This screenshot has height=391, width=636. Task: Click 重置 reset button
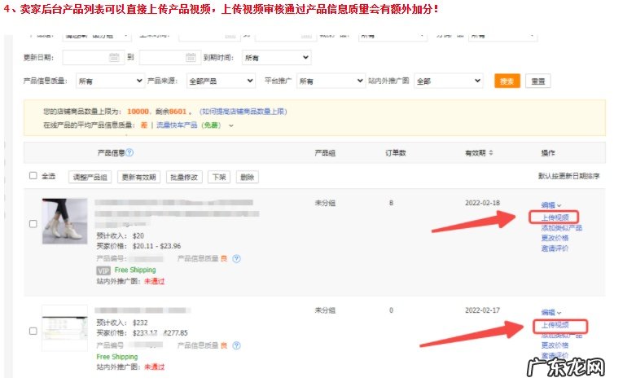537,81
